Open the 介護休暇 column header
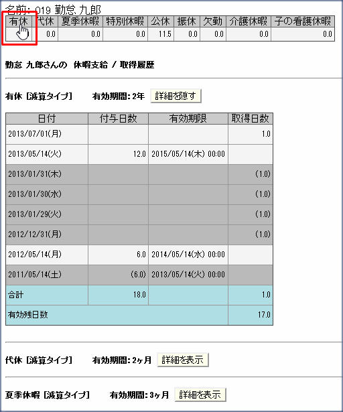Screen dimensions: 343x412 [x=249, y=21]
